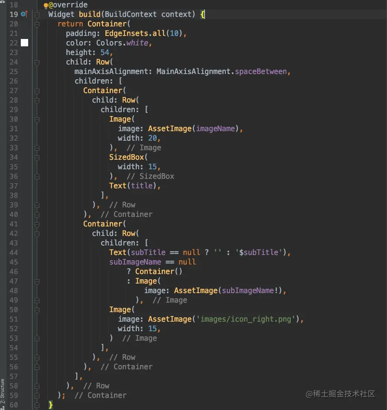Click subImageName! inside AssetImage on line 48
This screenshot has height=410, width=387.
tap(250, 291)
